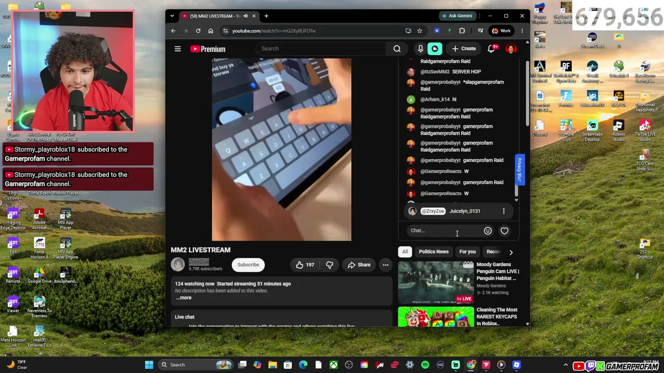This screenshot has height=373, width=664.
Task: Open Cleaning The Most RAREST KEYCAPS video title
Action: click(497, 317)
